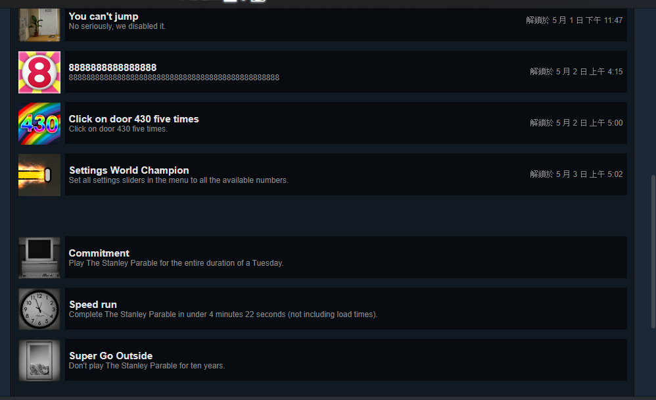Select the You can't jump achievement title
656x400 pixels.
click(103, 16)
